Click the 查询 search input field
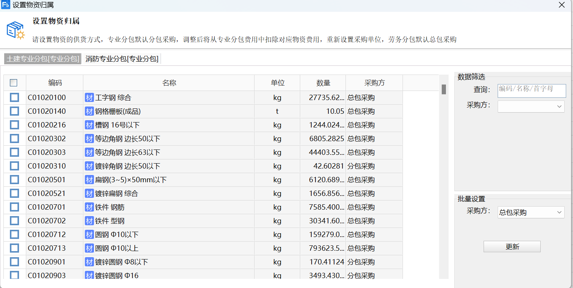Image resolution: width=573 pixels, height=288 pixels. (x=532, y=91)
